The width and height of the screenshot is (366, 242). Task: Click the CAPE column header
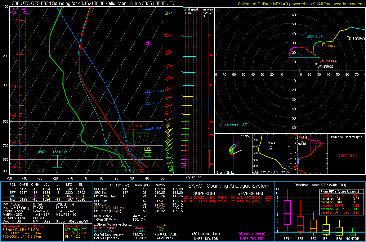24,185
